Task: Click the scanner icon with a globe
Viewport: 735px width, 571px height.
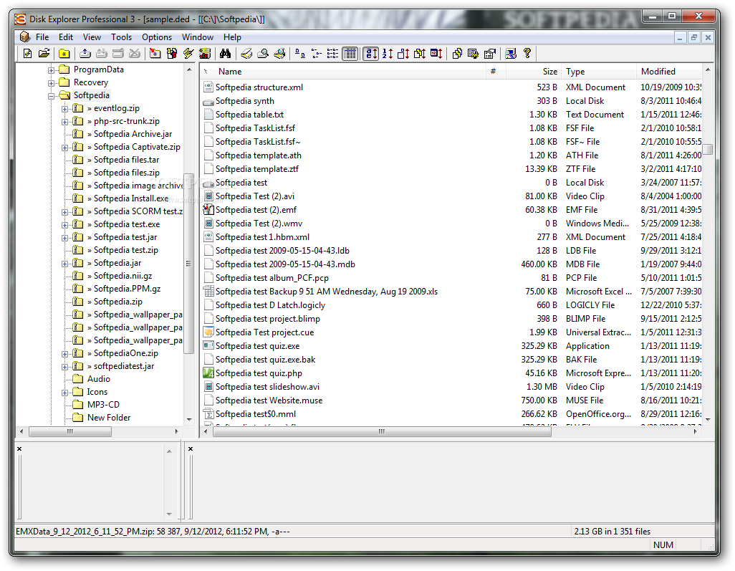Action: click(279, 54)
